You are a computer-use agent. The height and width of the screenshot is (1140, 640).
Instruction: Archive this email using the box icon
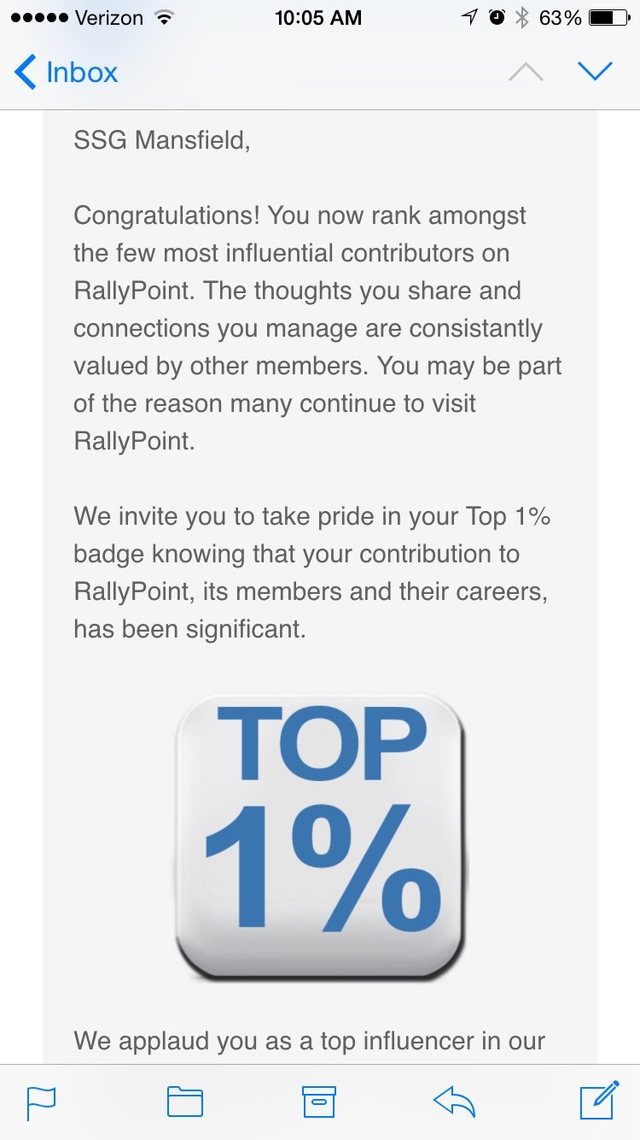[x=320, y=1102]
